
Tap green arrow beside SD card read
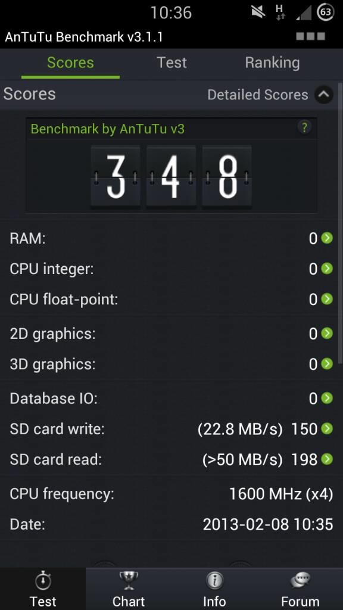pos(327,459)
